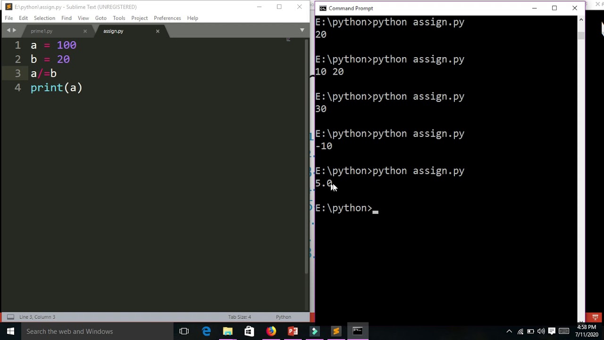The height and width of the screenshot is (340, 604).
Task: Switch to PowerPoint on the taskbar
Action: [293, 331]
